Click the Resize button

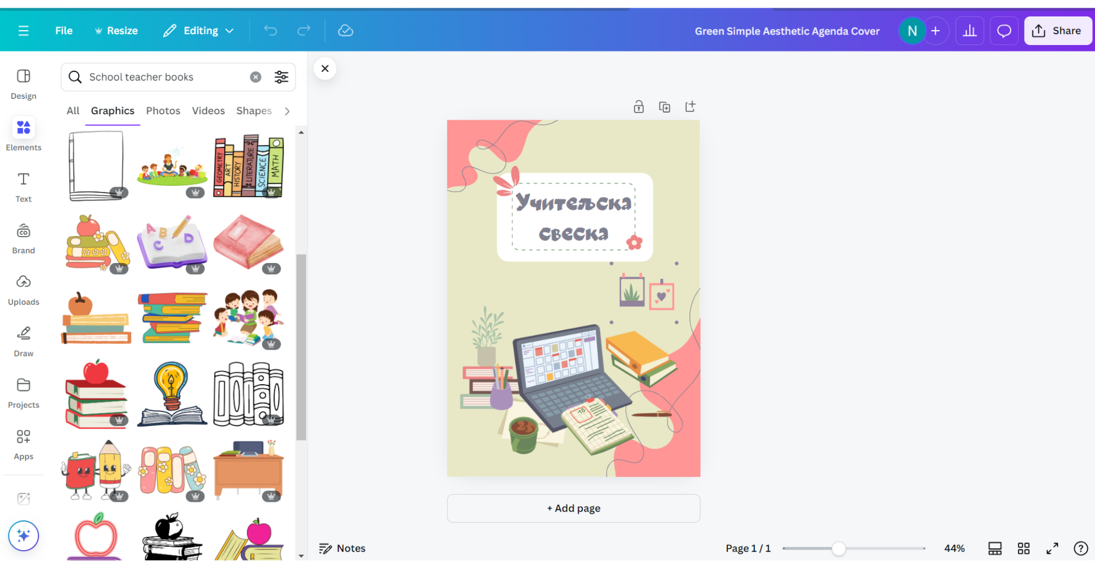tap(116, 31)
